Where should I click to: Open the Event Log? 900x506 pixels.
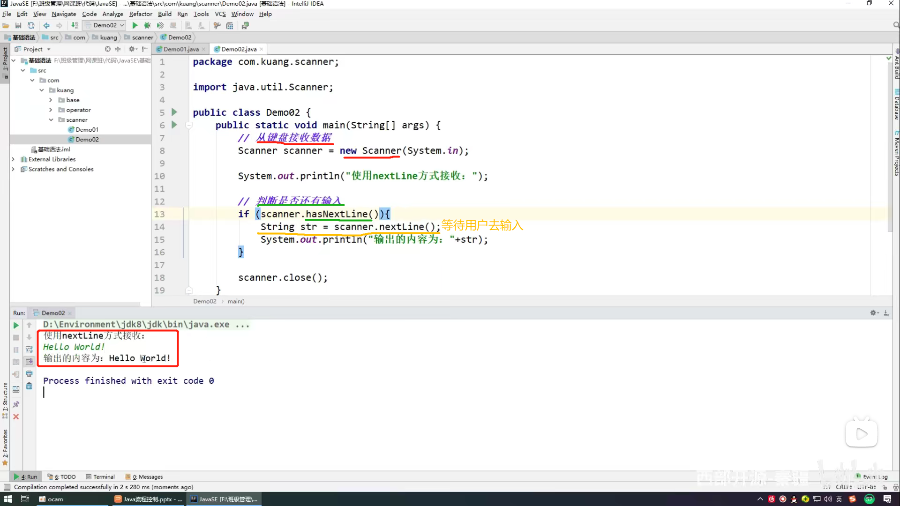click(x=873, y=476)
